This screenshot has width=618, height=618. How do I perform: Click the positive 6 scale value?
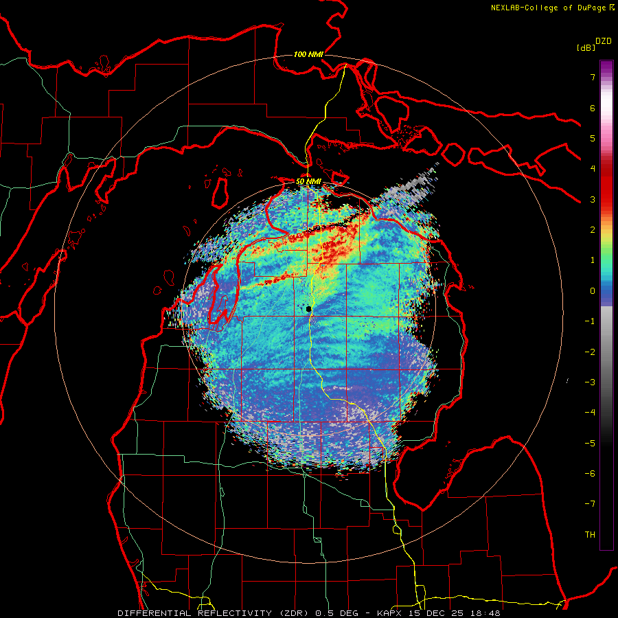pyautogui.click(x=593, y=108)
